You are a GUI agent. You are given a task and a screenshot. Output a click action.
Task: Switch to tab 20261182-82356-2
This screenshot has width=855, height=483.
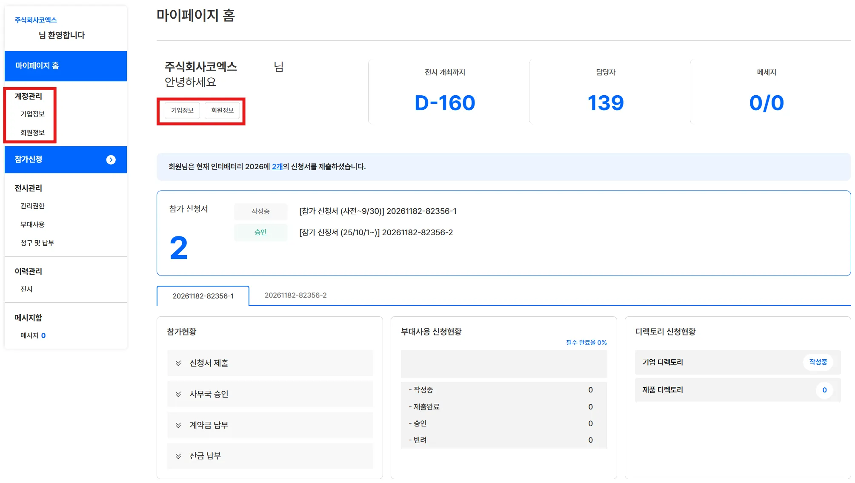pyautogui.click(x=295, y=295)
